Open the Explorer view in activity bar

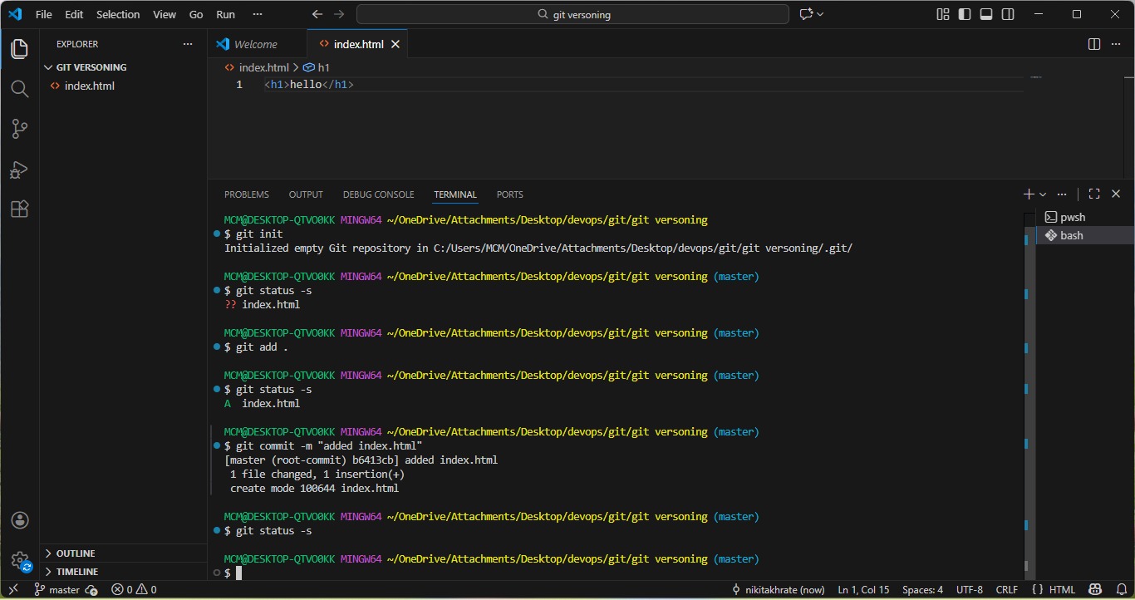20,49
